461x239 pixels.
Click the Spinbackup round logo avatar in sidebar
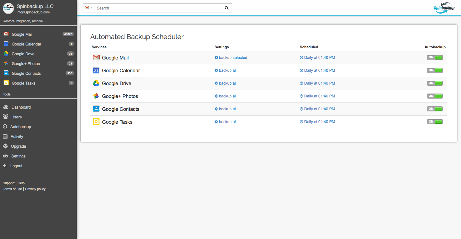8,8
